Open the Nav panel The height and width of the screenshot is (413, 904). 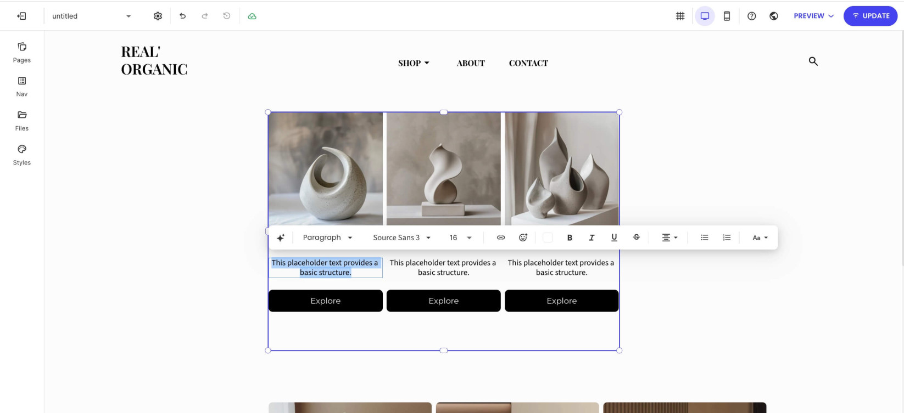22,87
